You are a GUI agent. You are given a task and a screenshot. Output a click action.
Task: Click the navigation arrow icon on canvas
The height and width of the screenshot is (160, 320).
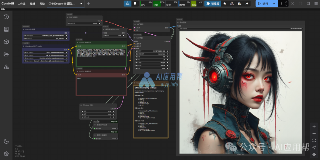click(314, 147)
